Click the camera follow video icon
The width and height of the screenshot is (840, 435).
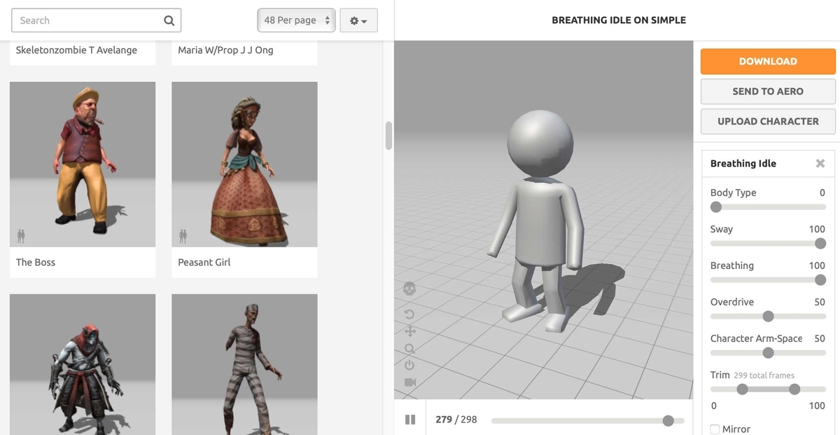pos(410,382)
